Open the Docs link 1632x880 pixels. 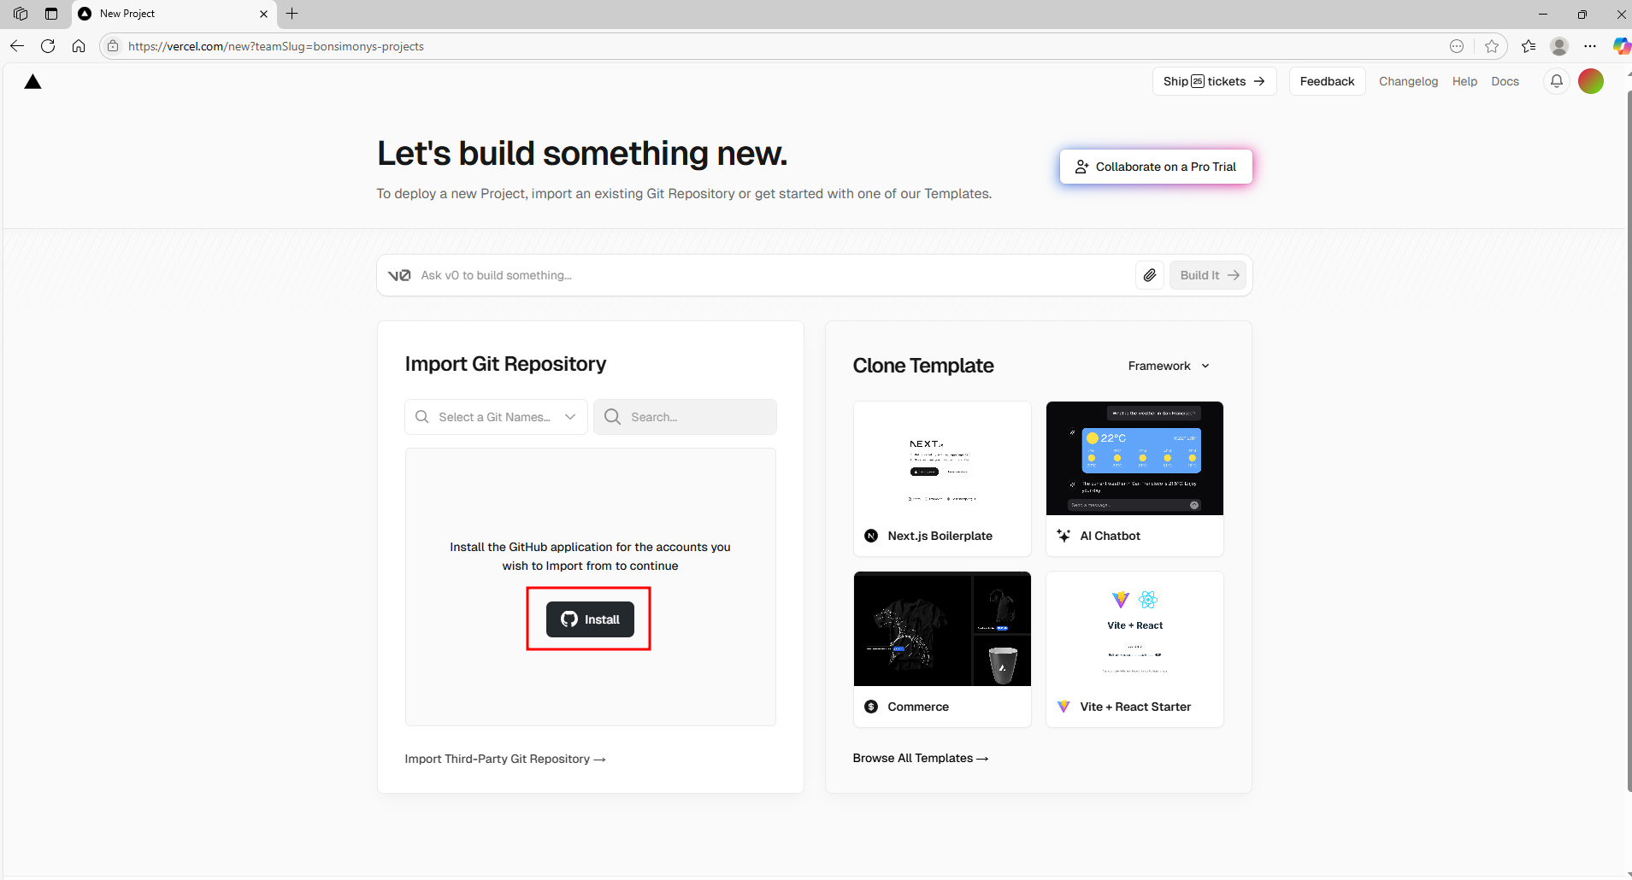click(x=1505, y=81)
